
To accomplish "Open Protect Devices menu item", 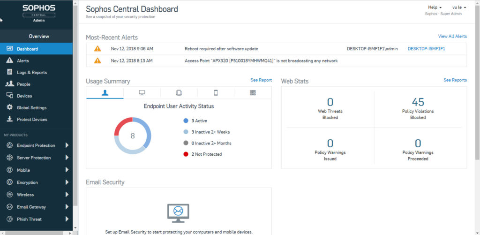I will point(36,119).
